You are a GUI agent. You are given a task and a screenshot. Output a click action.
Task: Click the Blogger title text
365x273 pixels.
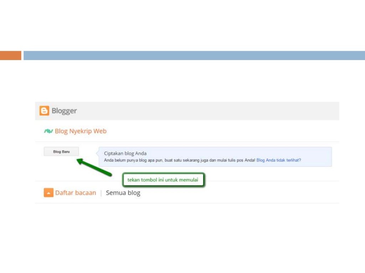(64, 111)
